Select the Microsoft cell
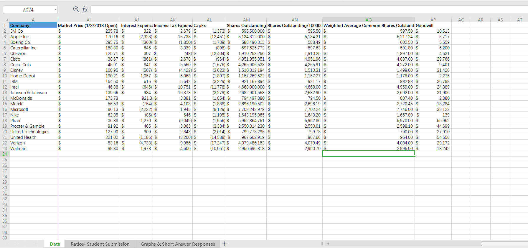This screenshot has height=248, width=528. pos(33,109)
